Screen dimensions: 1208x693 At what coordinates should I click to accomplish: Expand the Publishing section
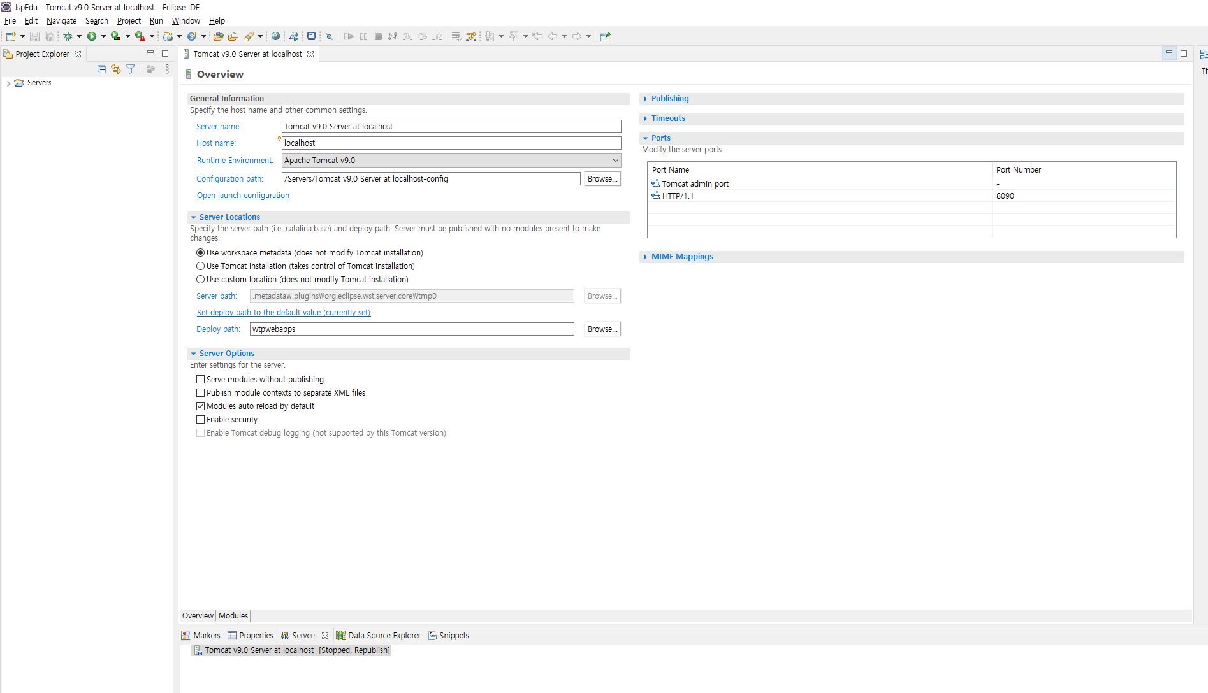(646, 99)
